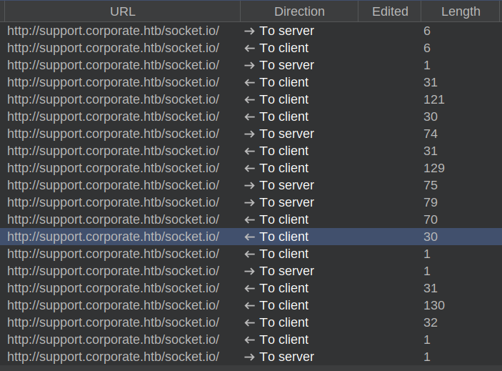Click the Length value 130 cell
This screenshot has width=502, height=371.
tap(433, 305)
